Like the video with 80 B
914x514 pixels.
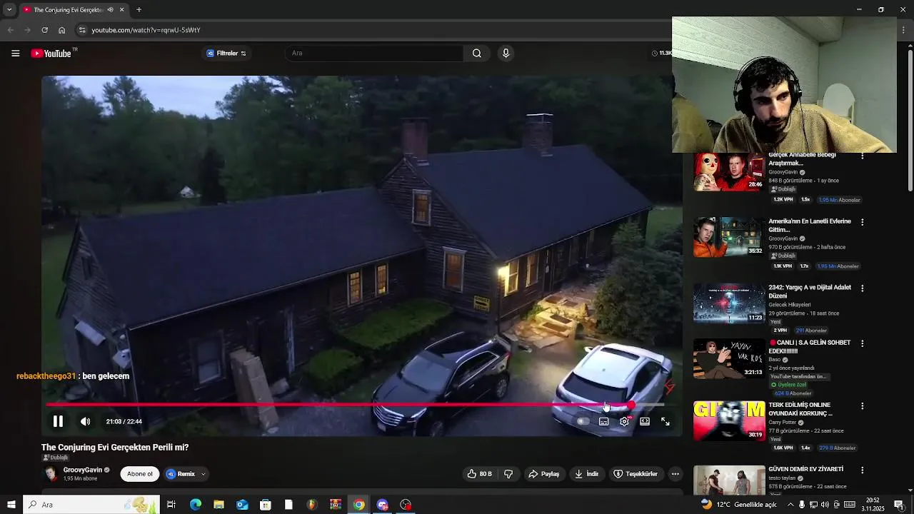coord(480,474)
